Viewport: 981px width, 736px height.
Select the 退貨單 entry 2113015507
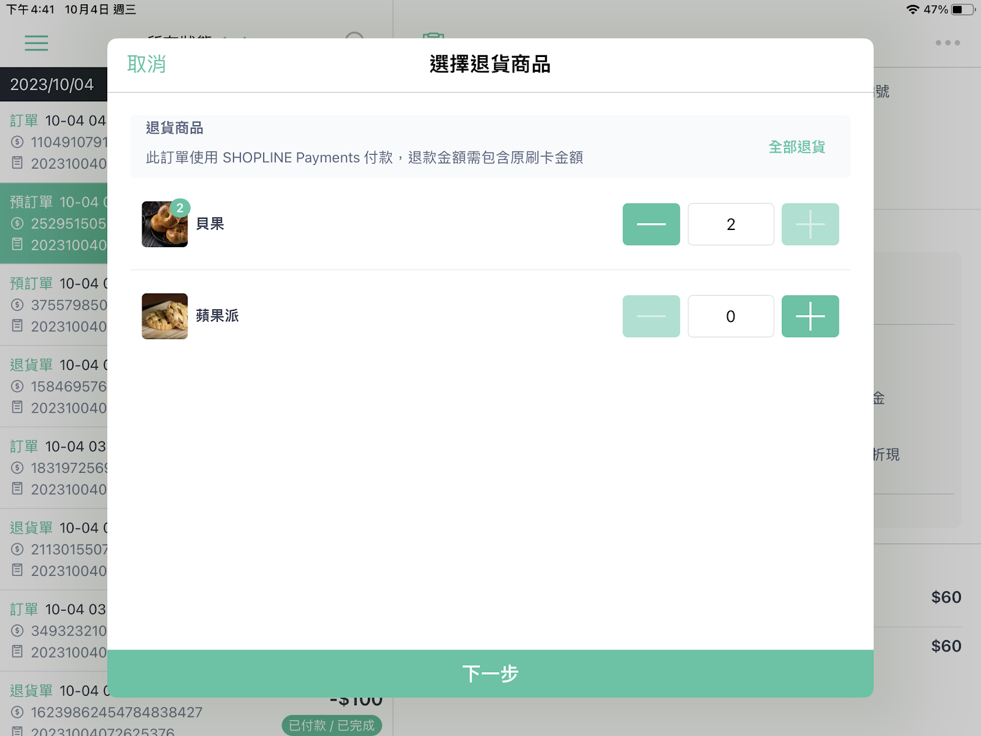(x=54, y=550)
